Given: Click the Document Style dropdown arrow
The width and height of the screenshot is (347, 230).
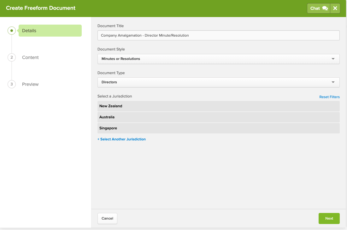Looking at the screenshot, I should click(x=333, y=59).
